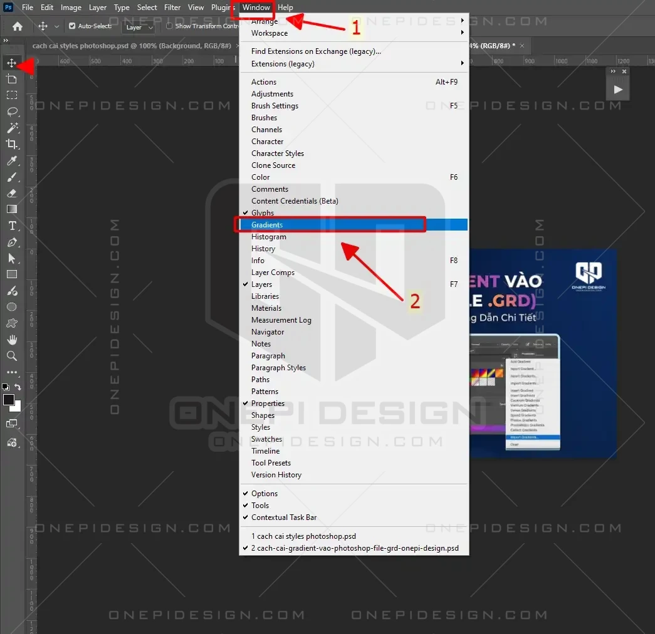Pick the Eyedropper tool
Screen dimensions: 655x634
click(x=12, y=161)
